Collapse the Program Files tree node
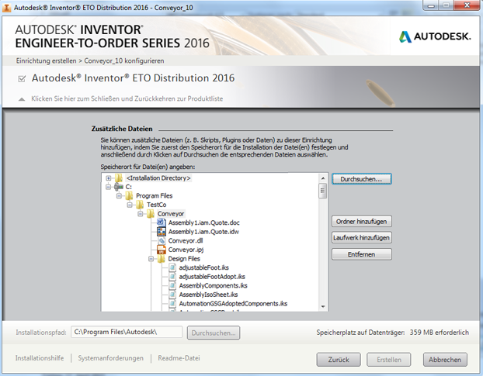This screenshot has width=483, height=376. point(119,196)
